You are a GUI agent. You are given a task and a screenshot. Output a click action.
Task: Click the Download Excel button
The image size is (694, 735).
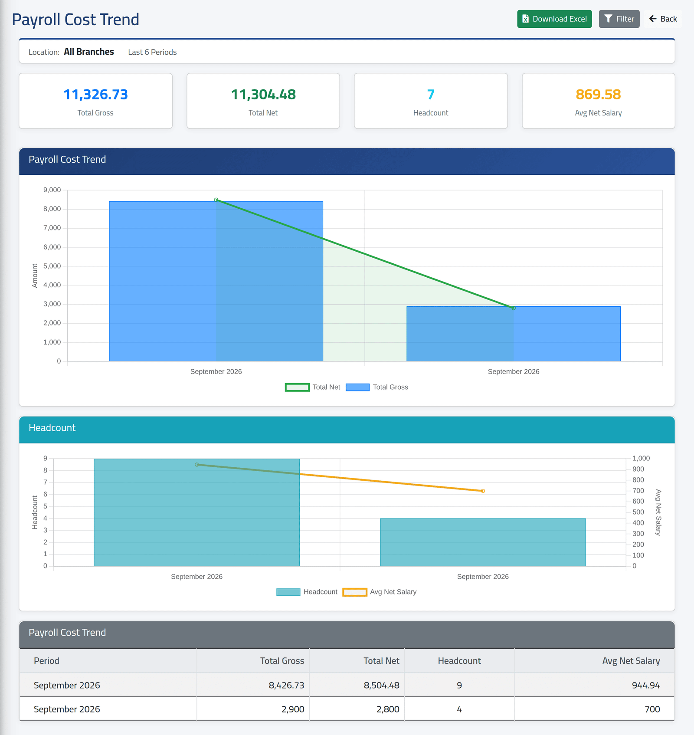554,19
